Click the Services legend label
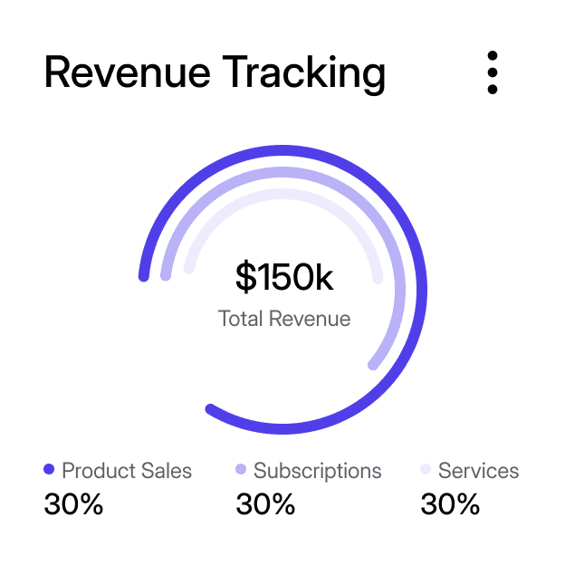 pos(478,470)
